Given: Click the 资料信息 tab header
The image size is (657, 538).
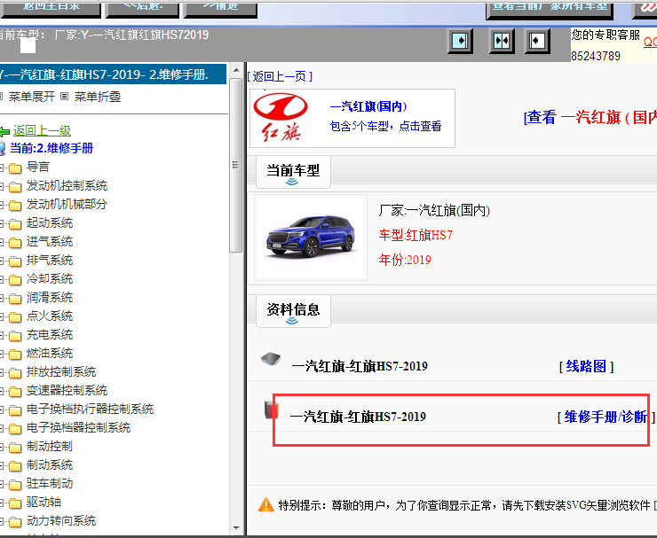Looking at the screenshot, I should coord(293,311).
